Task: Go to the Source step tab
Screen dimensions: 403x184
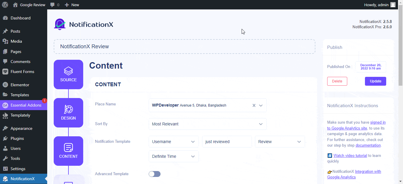Action: (68, 74)
